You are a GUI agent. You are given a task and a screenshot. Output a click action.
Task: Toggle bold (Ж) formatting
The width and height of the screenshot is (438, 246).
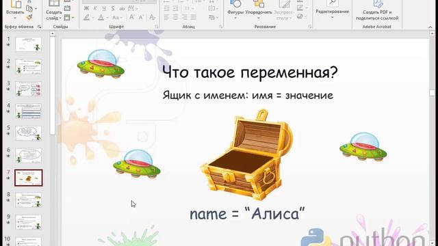tap(86, 8)
